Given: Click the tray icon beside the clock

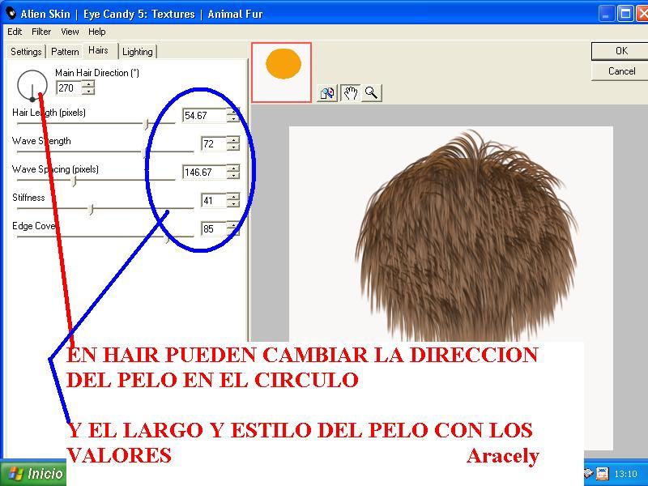Looking at the screenshot, I should pos(602,474).
